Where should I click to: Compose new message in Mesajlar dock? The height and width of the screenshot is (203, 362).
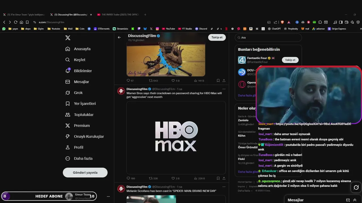coord(348,200)
